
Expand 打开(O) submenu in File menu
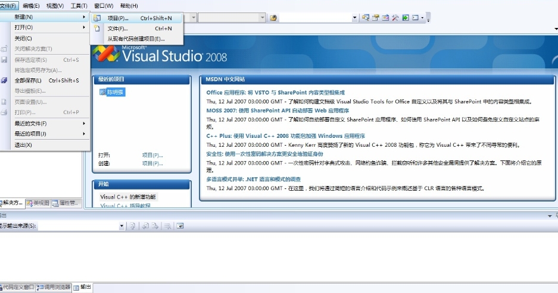pos(45,27)
